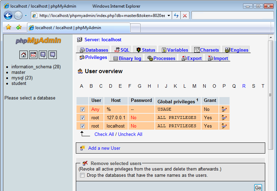This screenshot has height=191, width=277.
Task: Open the SQL documentation icon
Action: (x=53, y=55)
